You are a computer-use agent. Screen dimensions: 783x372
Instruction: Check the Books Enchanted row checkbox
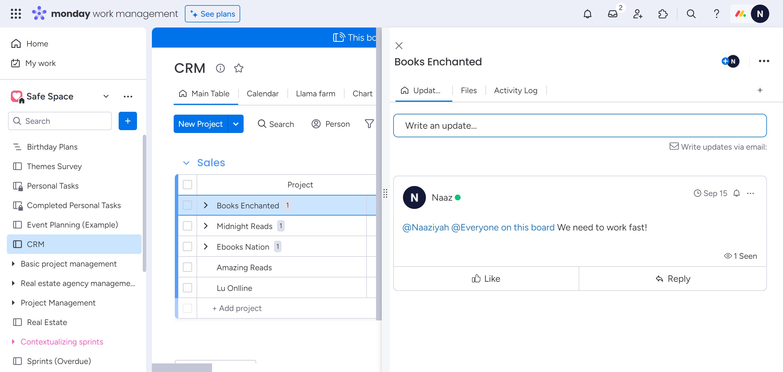(x=187, y=205)
